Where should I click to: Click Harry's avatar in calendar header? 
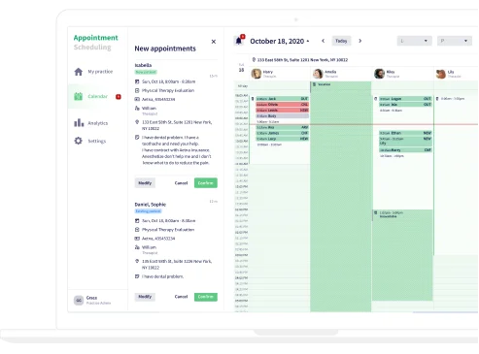pyautogui.click(x=257, y=74)
